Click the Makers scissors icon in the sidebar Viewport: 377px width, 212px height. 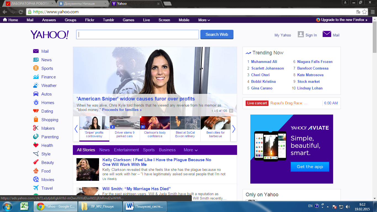36,128
